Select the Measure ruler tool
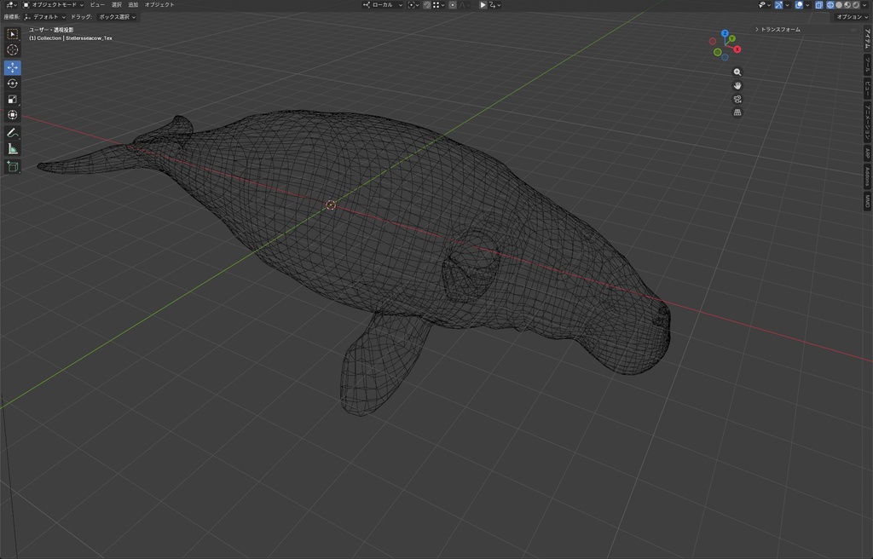873x559 pixels. 12,148
